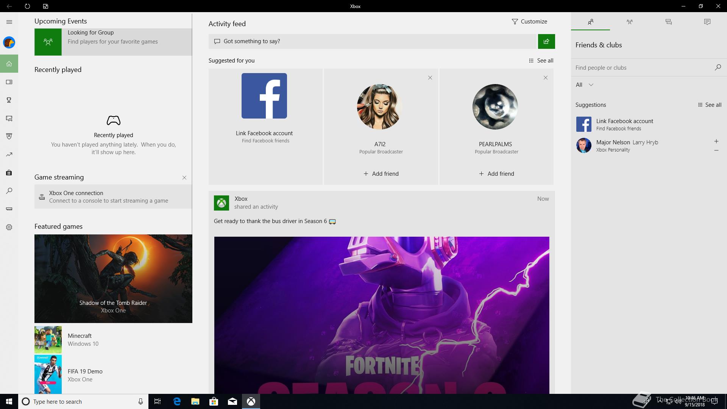Click the Find people or clubs field
Screen dimensions: 727x409
tap(642, 68)
